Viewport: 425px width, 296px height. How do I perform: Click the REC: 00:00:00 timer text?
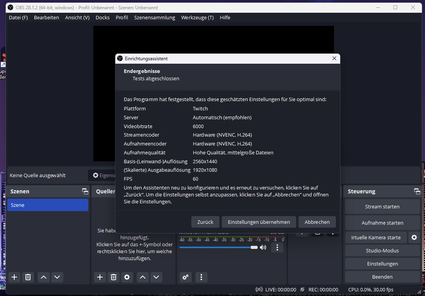coord(323,289)
